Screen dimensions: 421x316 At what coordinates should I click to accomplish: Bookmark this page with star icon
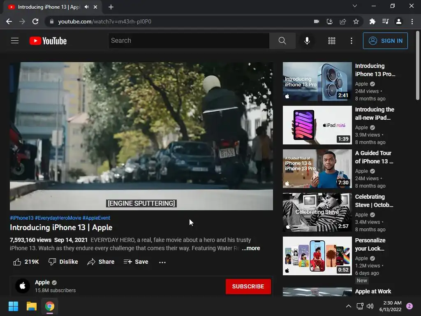[356, 21]
